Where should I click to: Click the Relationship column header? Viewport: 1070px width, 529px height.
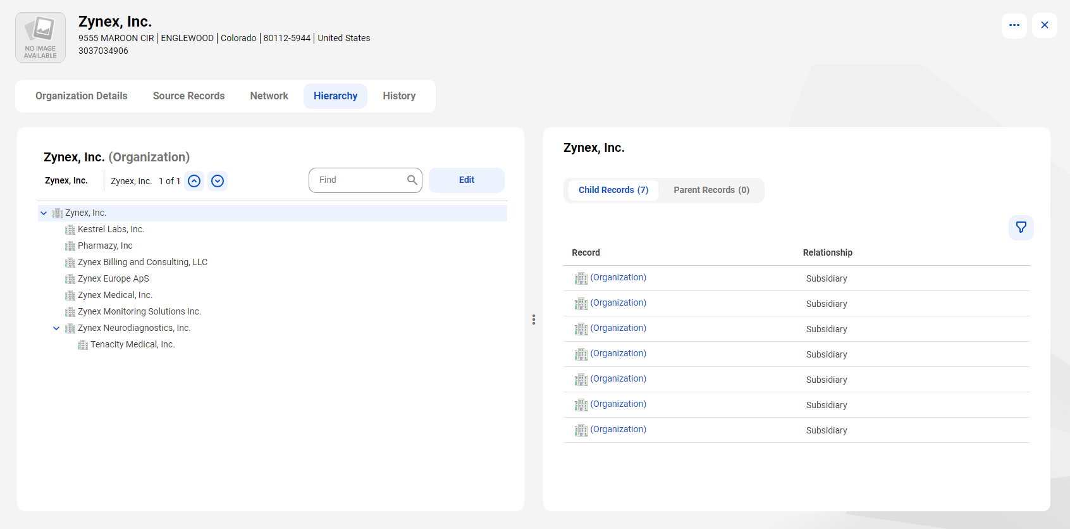pyautogui.click(x=828, y=252)
